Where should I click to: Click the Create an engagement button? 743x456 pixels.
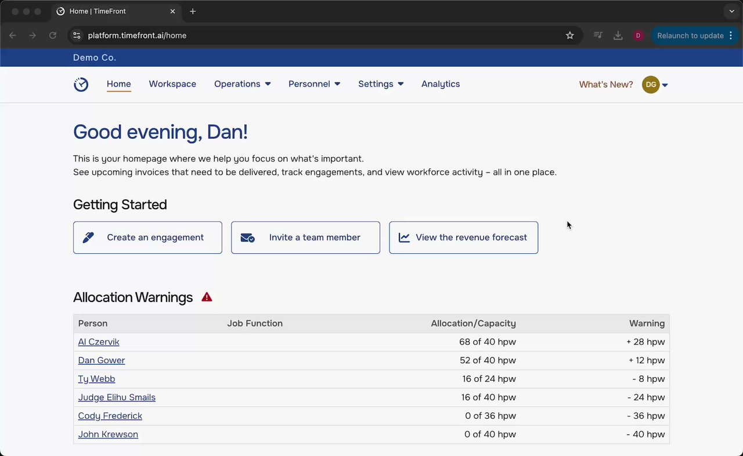pos(147,238)
